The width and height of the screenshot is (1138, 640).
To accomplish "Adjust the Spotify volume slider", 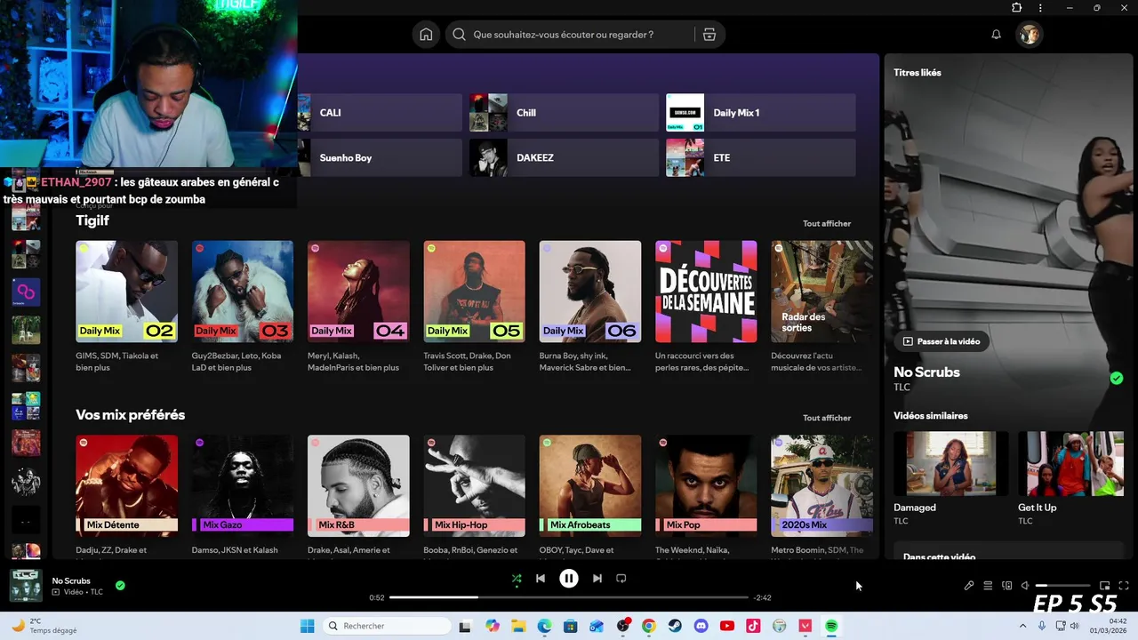I will 1062,586.
